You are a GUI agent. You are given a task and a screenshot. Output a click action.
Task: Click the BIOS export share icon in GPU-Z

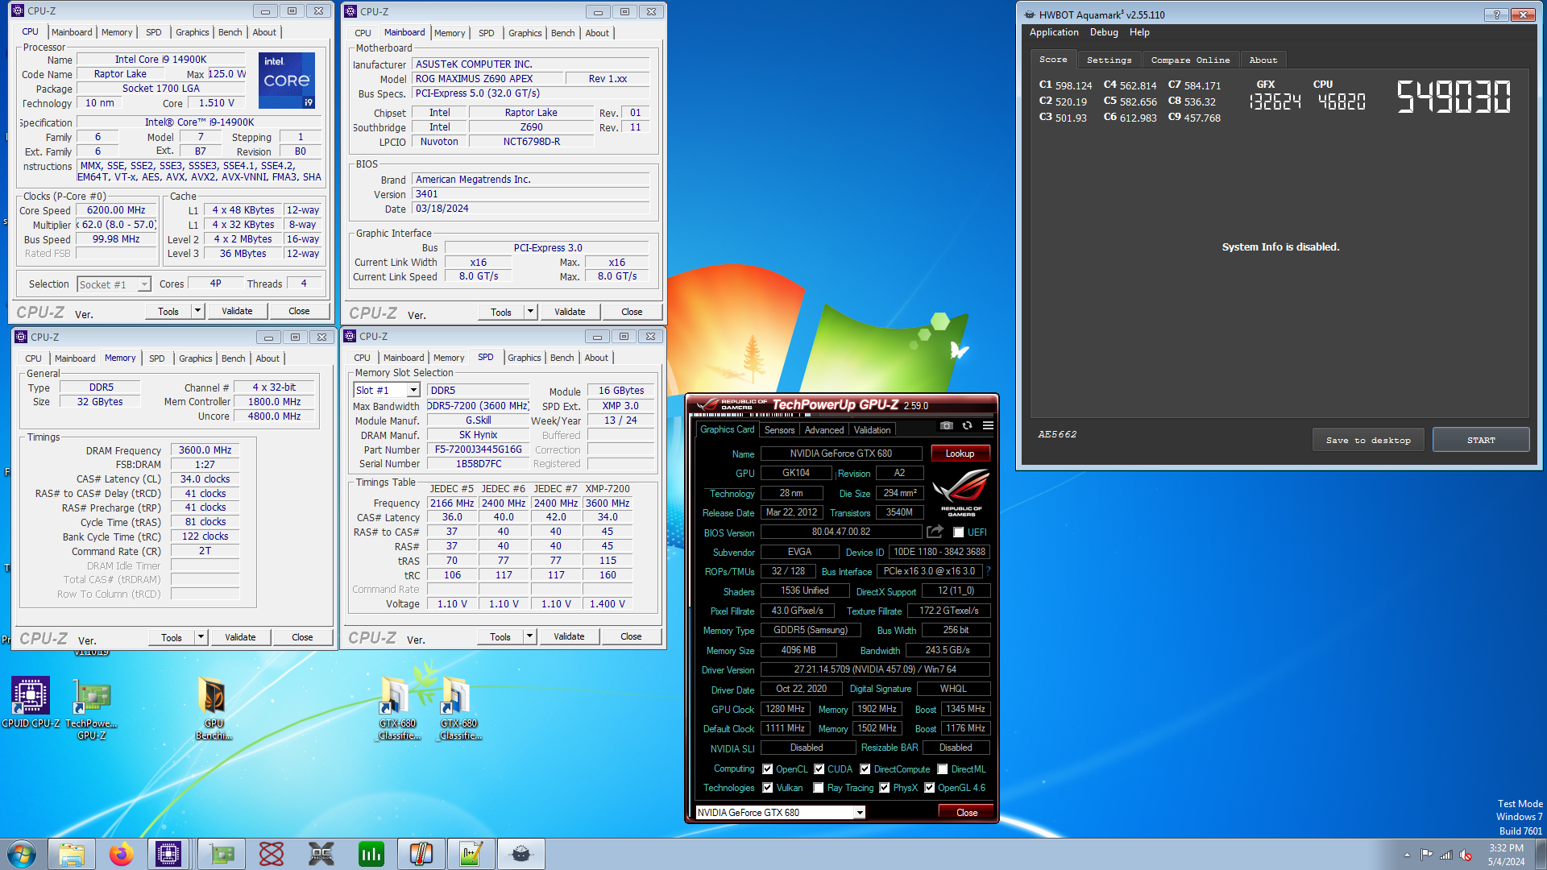[x=935, y=532]
